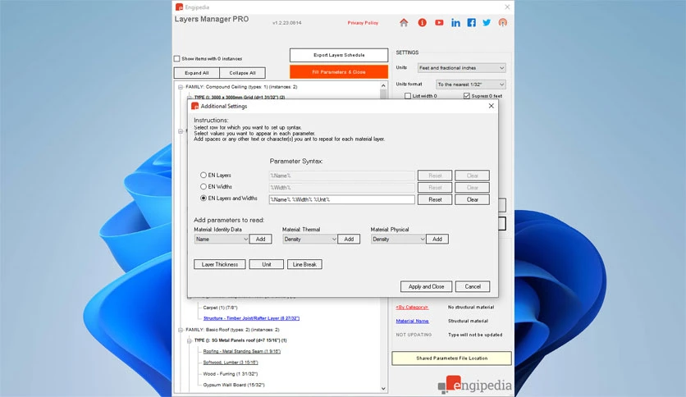Open Units format dropdown 'To the nearest 1/32"'
This screenshot has height=397, width=686.
click(471, 84)
